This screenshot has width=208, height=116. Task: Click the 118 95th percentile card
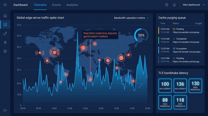click(x=180, y=102)
